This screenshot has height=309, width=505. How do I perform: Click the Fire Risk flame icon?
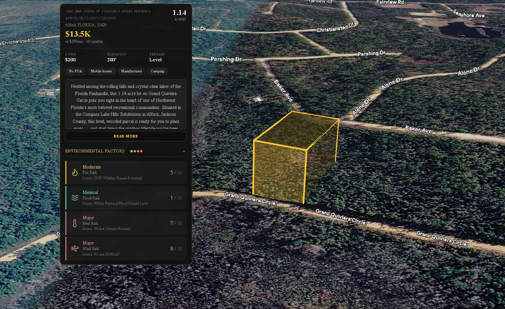click(75, 172)
